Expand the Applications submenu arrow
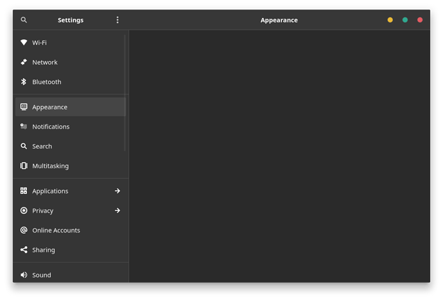 coord(117,191)
